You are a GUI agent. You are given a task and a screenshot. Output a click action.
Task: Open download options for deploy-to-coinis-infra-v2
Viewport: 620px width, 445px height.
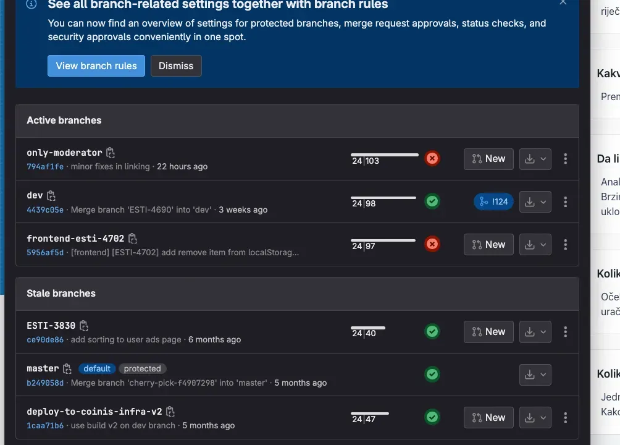tap(535, 418)
